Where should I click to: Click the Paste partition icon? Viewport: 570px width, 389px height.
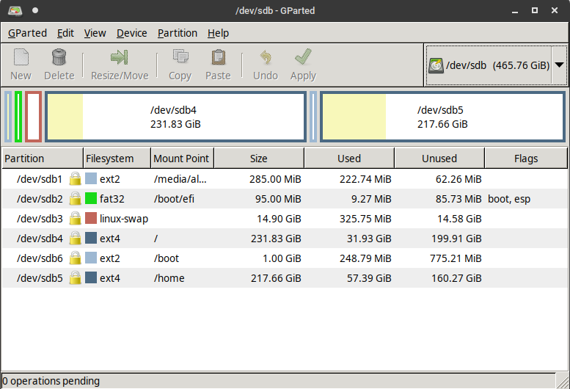[218, 57]
